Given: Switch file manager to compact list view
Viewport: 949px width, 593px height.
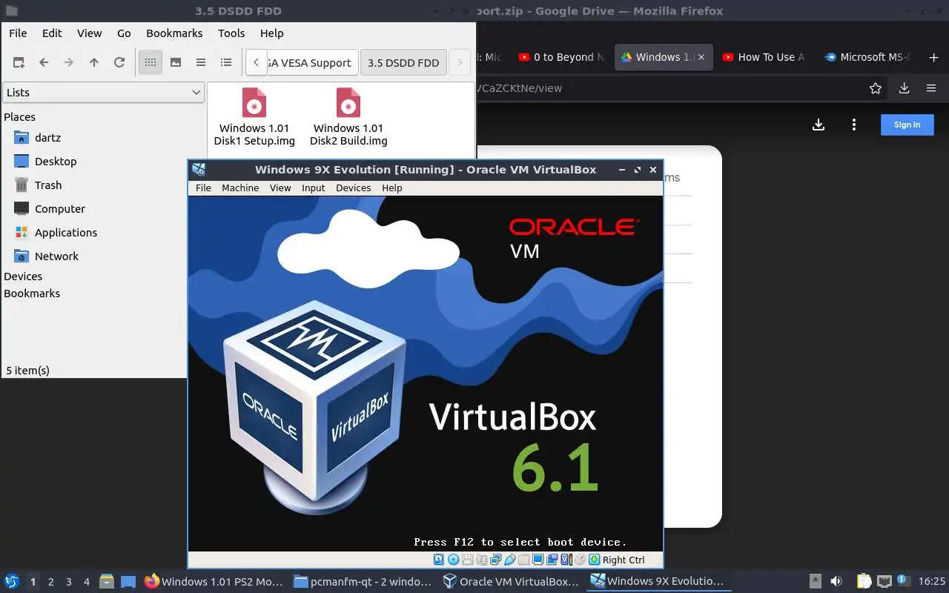Looking at the screenshot, I should tap(201, 63).
